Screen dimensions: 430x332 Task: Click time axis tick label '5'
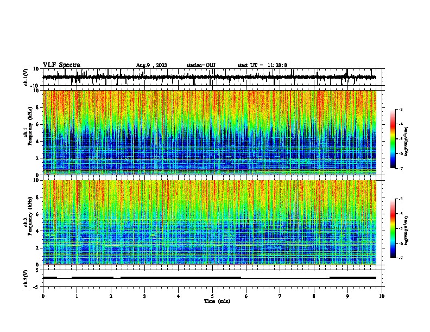coord(212,296)
